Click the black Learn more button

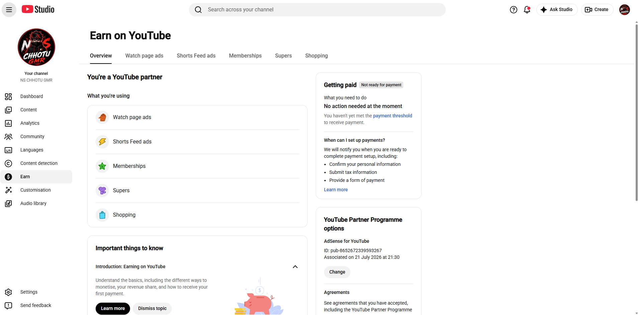click(x=113, y=308)
